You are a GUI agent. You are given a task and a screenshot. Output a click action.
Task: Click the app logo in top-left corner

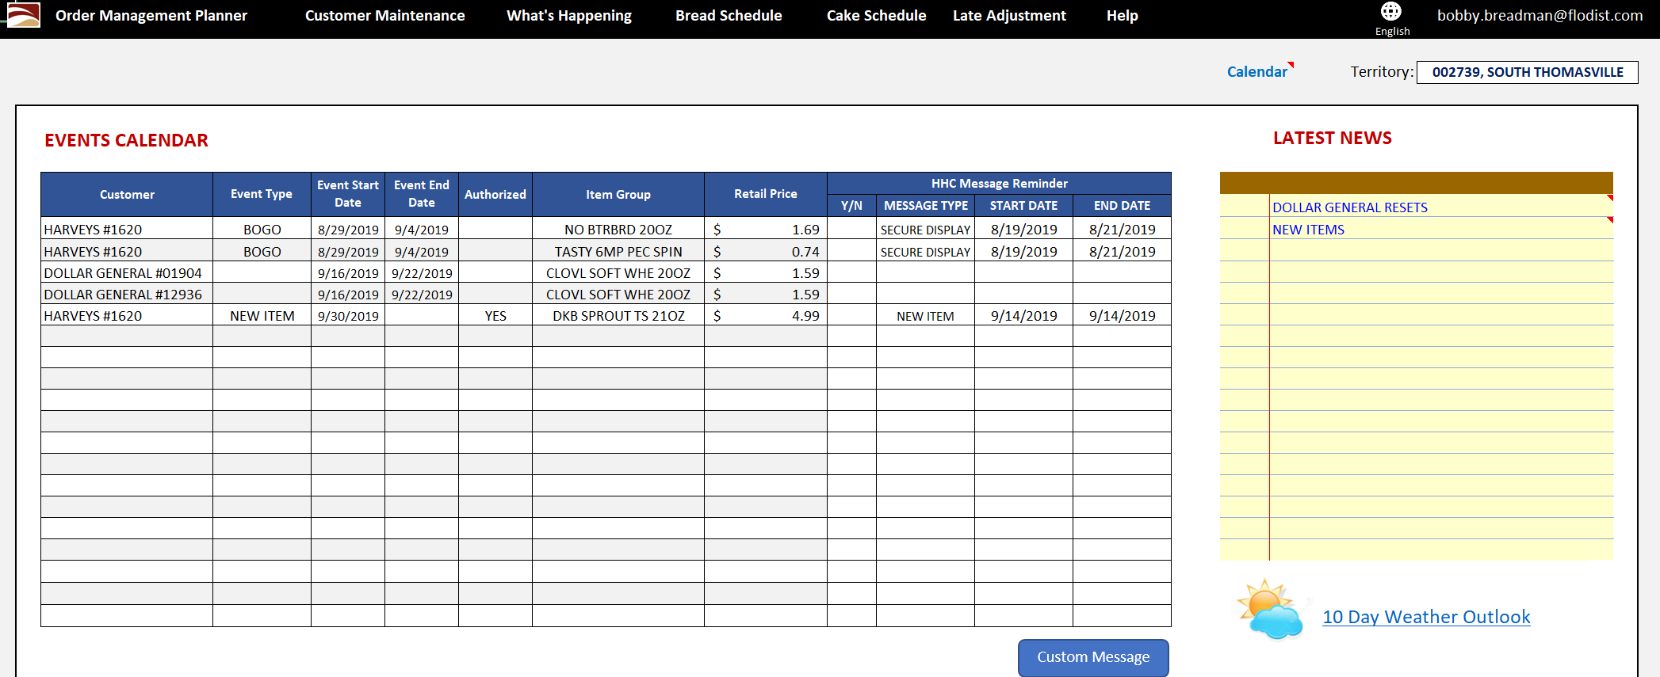pos(24,15)
